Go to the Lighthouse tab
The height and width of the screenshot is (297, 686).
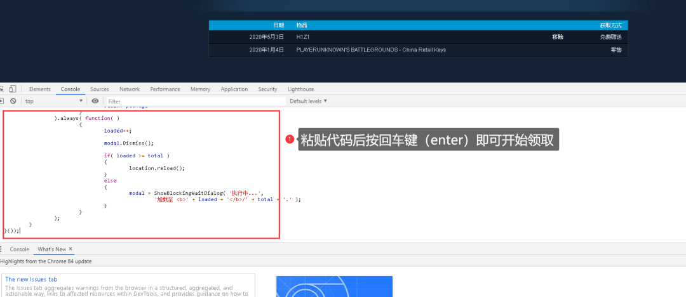pyautogui.click(x=300, y=89)
